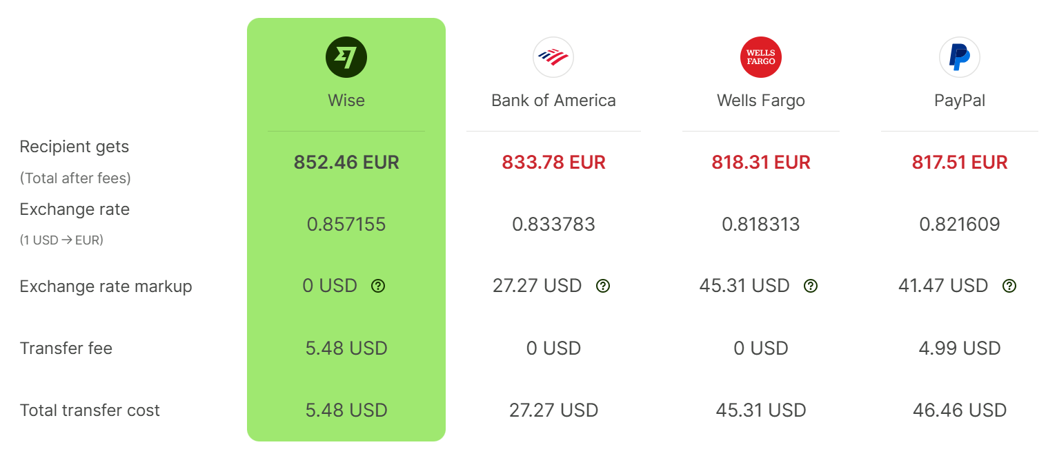
Task: Click the Bank of America logo
Action: [x=553, y=57]
